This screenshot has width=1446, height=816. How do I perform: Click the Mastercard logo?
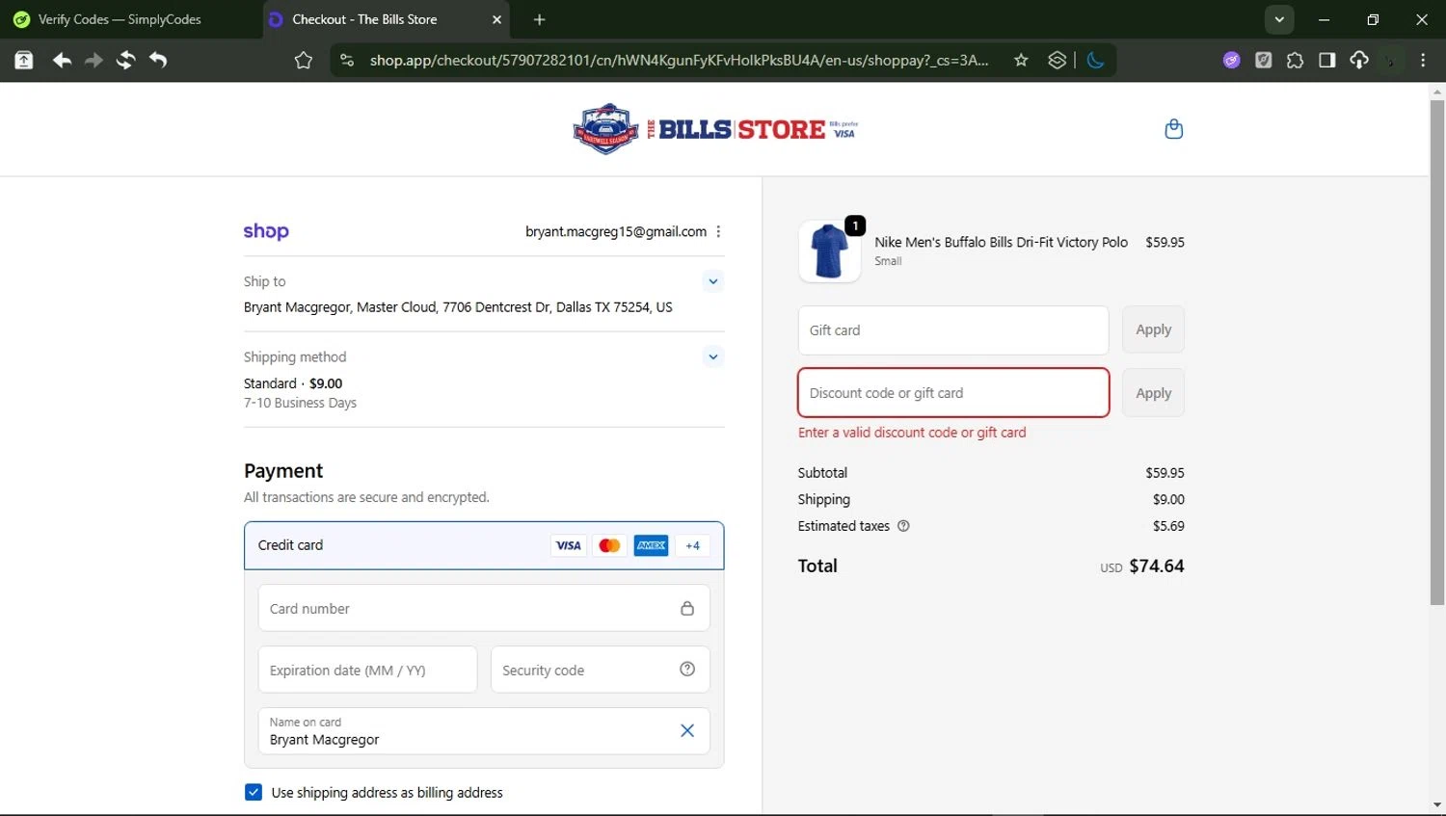point(609,545)
